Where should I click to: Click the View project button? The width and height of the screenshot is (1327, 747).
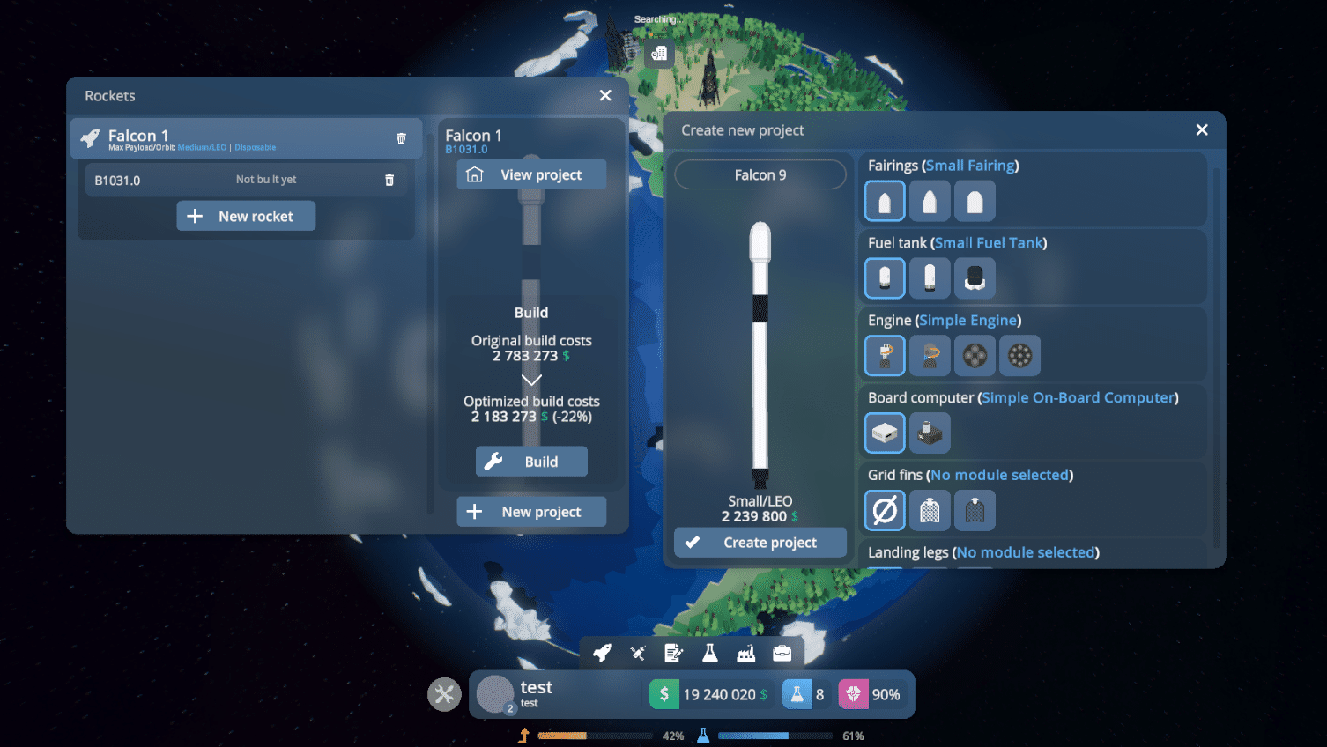pyautogui.click(x=531, y=174)
